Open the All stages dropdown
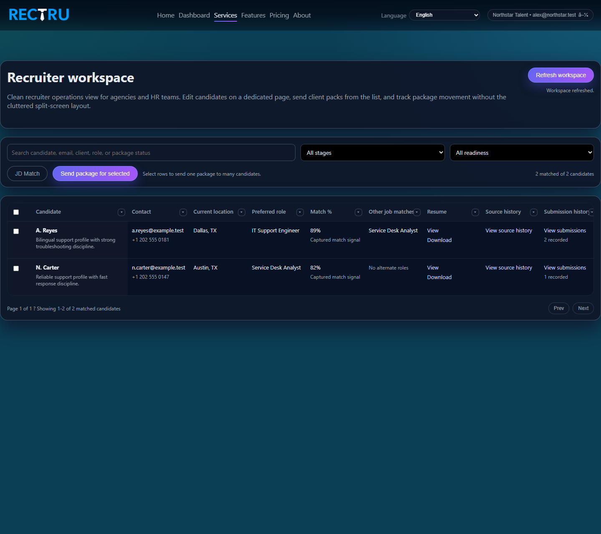The width and height of the screenshot is (601, 534). pos(372,152)
